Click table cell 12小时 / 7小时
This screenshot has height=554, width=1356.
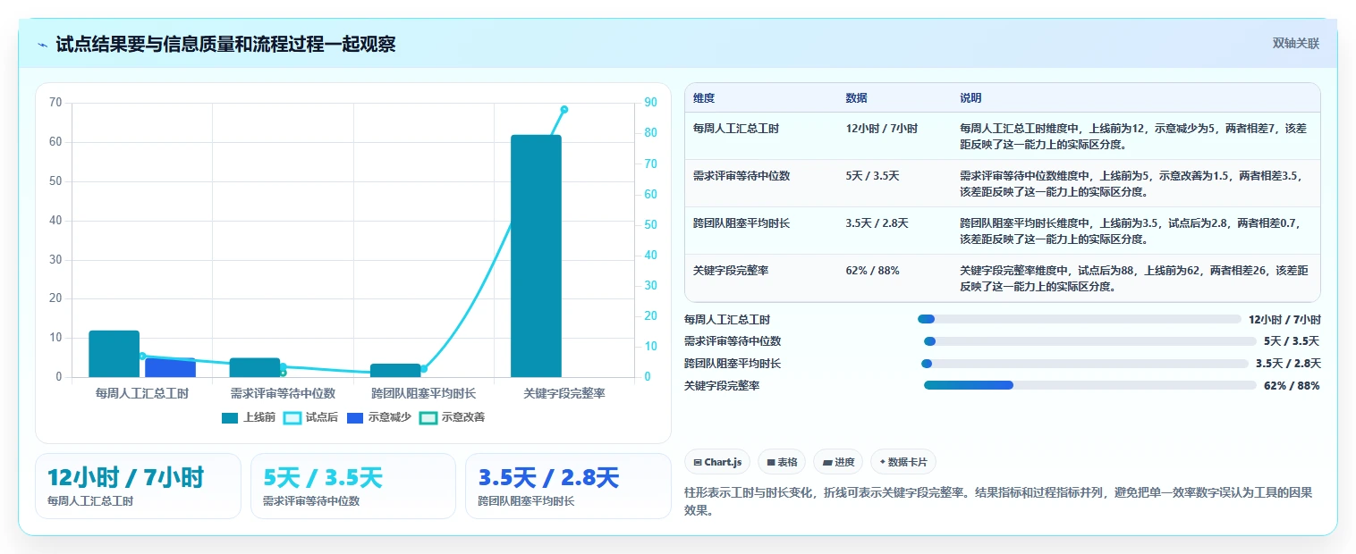(881, 129)
